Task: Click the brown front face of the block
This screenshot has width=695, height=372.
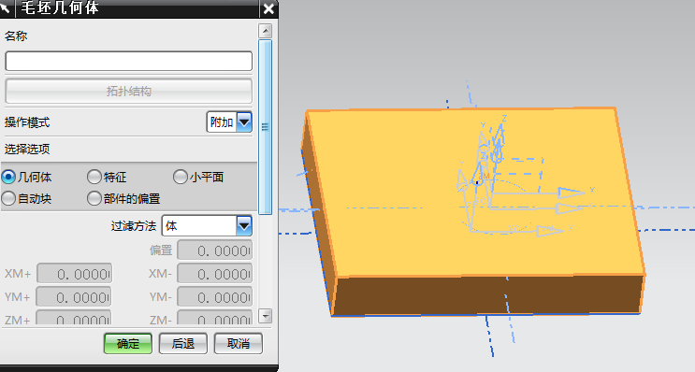Action: (487, 295)
